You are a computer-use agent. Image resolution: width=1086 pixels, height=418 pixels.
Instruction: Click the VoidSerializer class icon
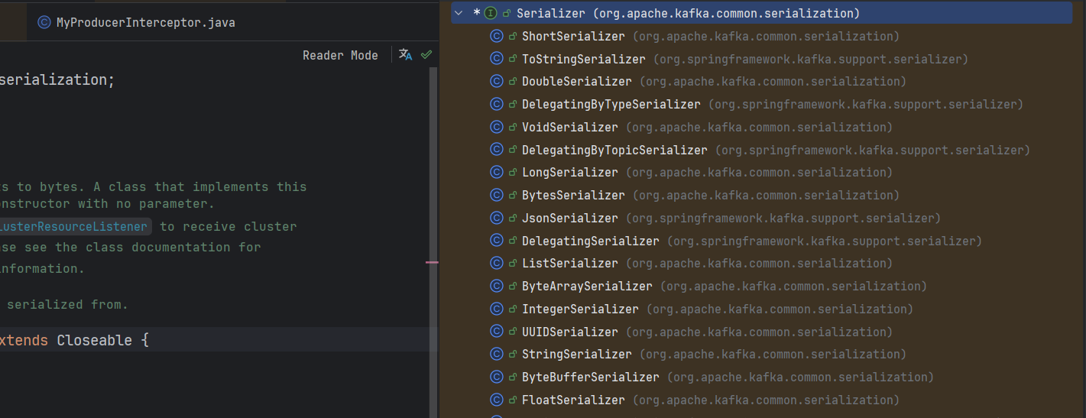496,127
